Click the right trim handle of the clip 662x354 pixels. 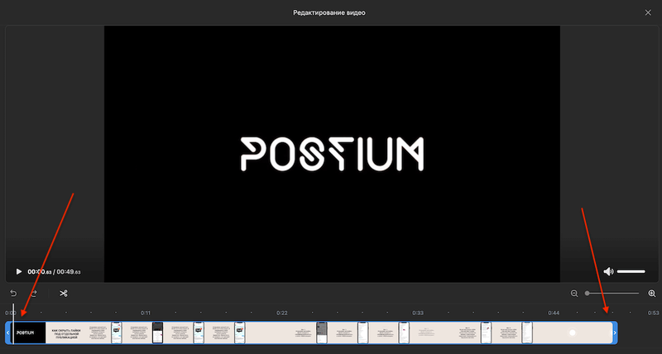[x=615, y=332]
